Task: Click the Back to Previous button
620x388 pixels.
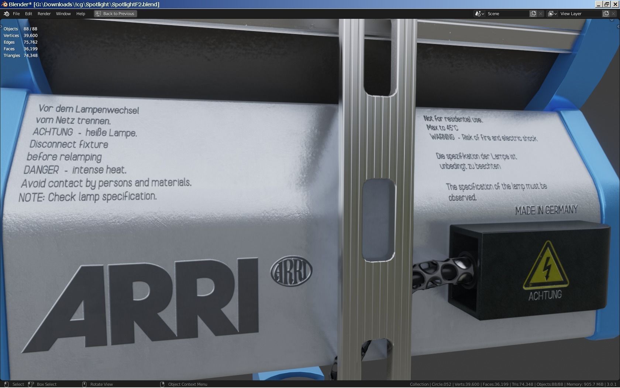Action: (116, 14)
